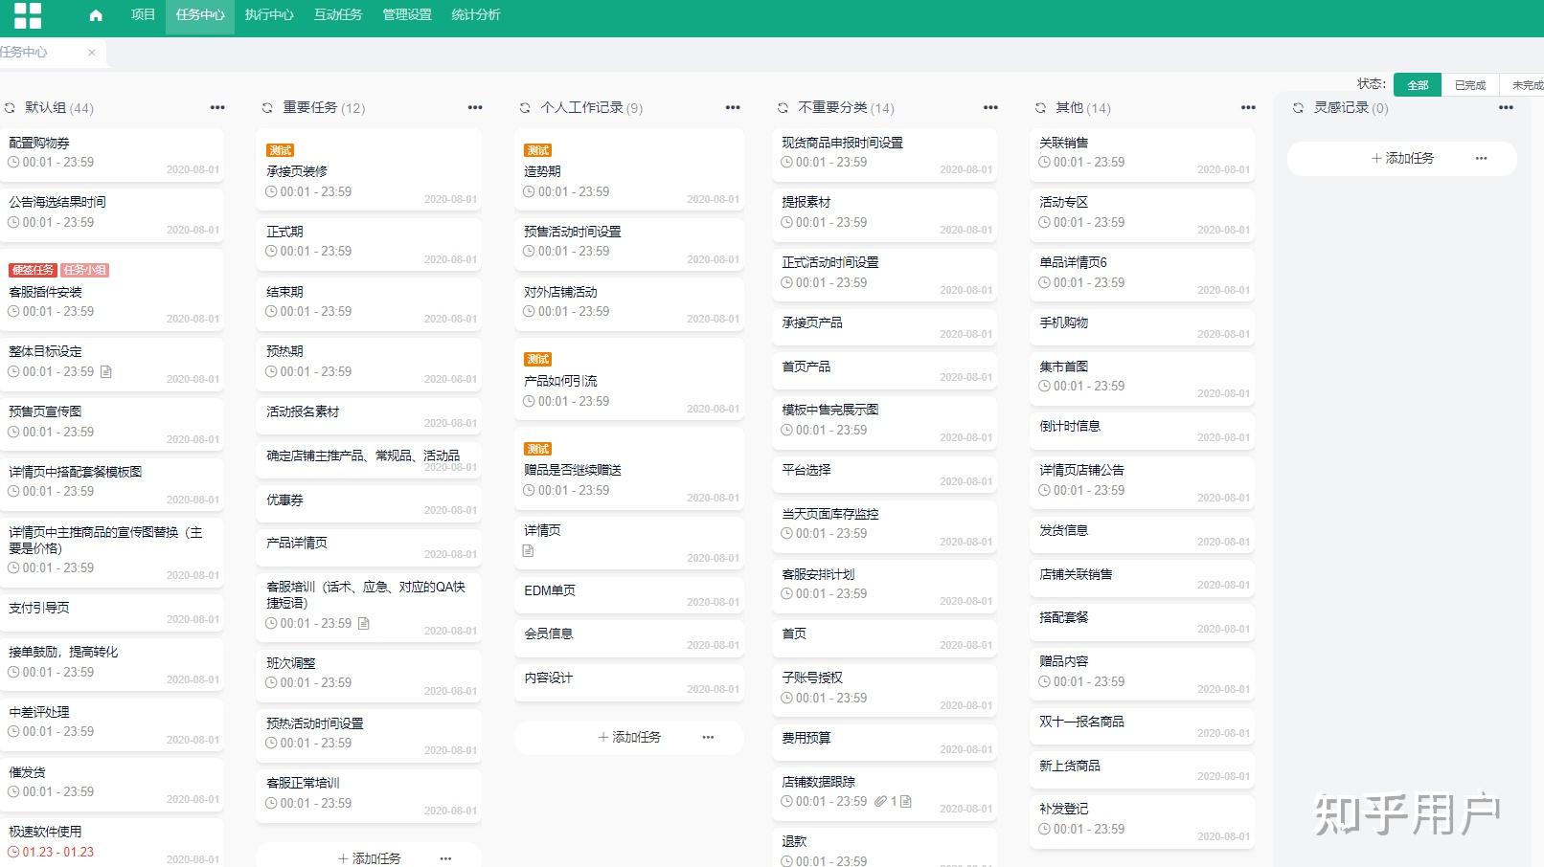The width and height of the screenshot is (1544, 867).
Task: Open the note icon on 整体目标设定 card
Action: pos(106,371)
